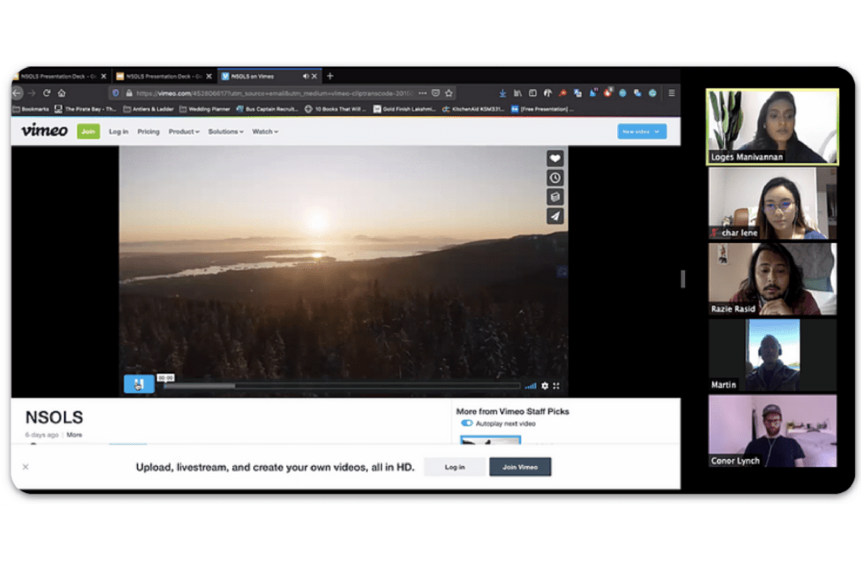
Task: Click the green Join button
Action: click(87, 131)
